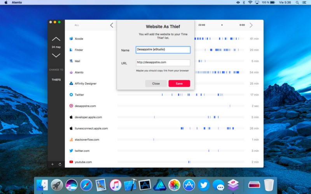Screen dimensions: 311x194
Task: Open the Apple menu
Action: tap(6, 2)
